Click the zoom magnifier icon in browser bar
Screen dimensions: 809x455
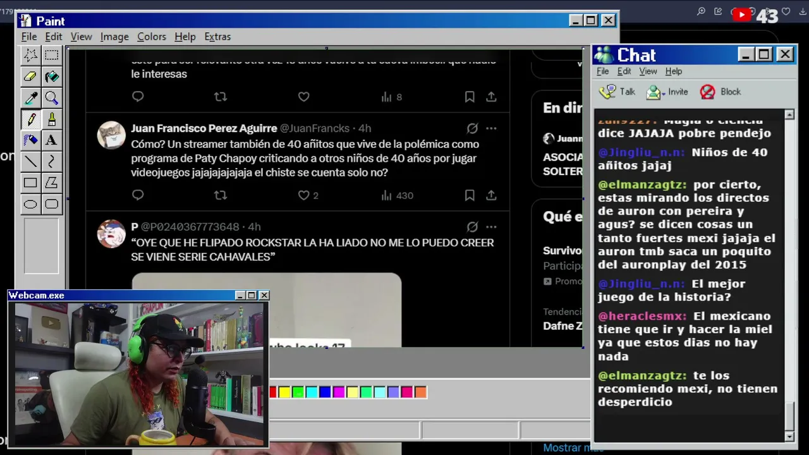(x=701, y=11)
